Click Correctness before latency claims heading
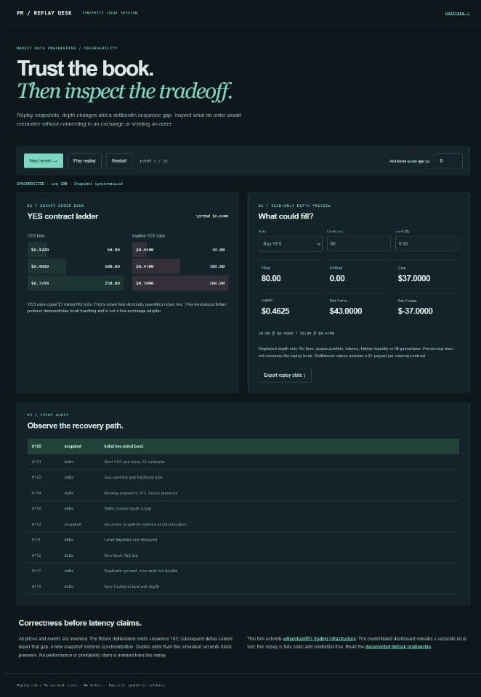 (x=80, y=623)
